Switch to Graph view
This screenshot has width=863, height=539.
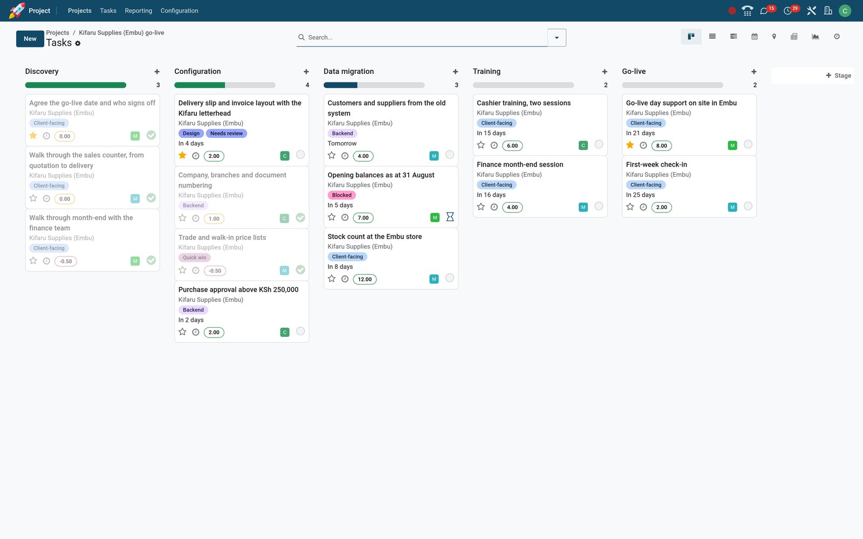click(x=816, y=37)
